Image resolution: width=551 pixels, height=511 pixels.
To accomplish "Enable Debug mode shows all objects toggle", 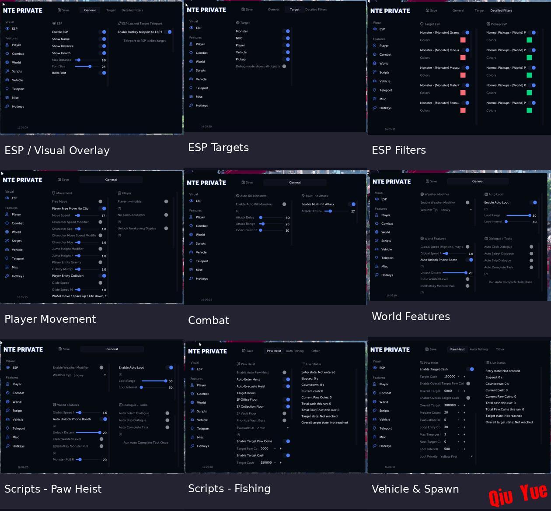I will point(285,66).
